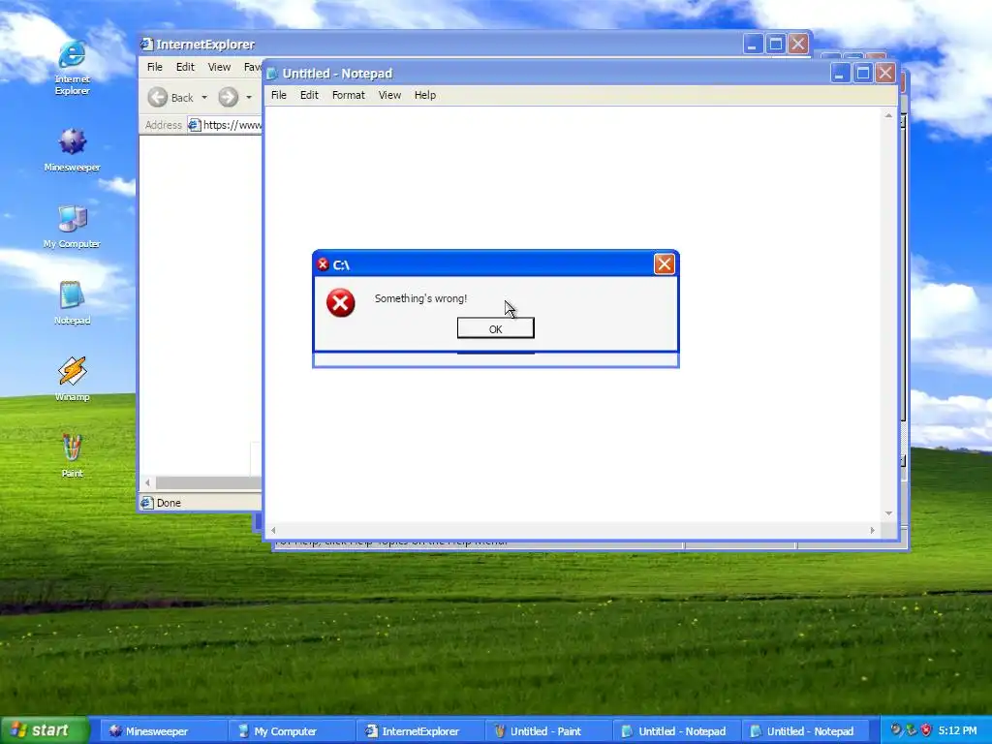Viewport: 992px width, 744px height.
Task: Open Format menu in Notepad
Action: pos(349,95)
